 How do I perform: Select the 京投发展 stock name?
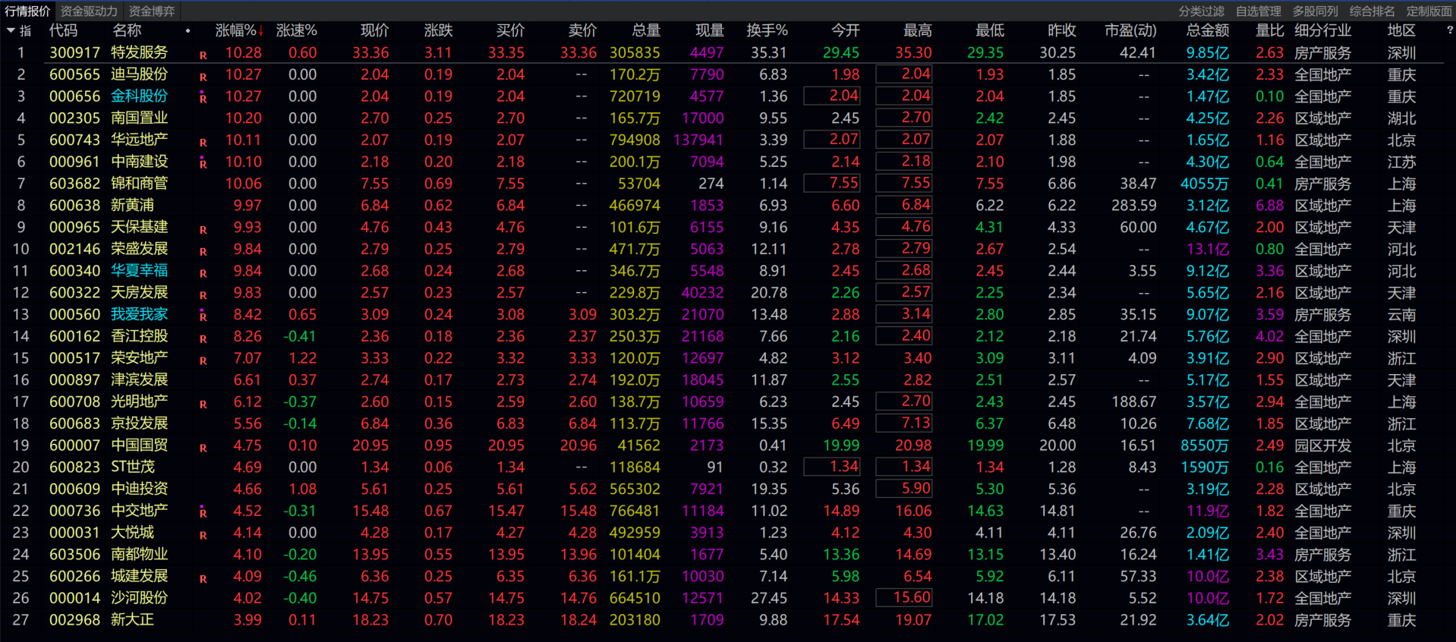point(140,423)
